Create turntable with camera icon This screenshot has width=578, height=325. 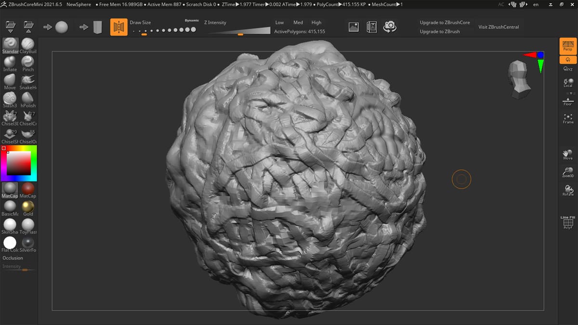[x=390, y=27]
